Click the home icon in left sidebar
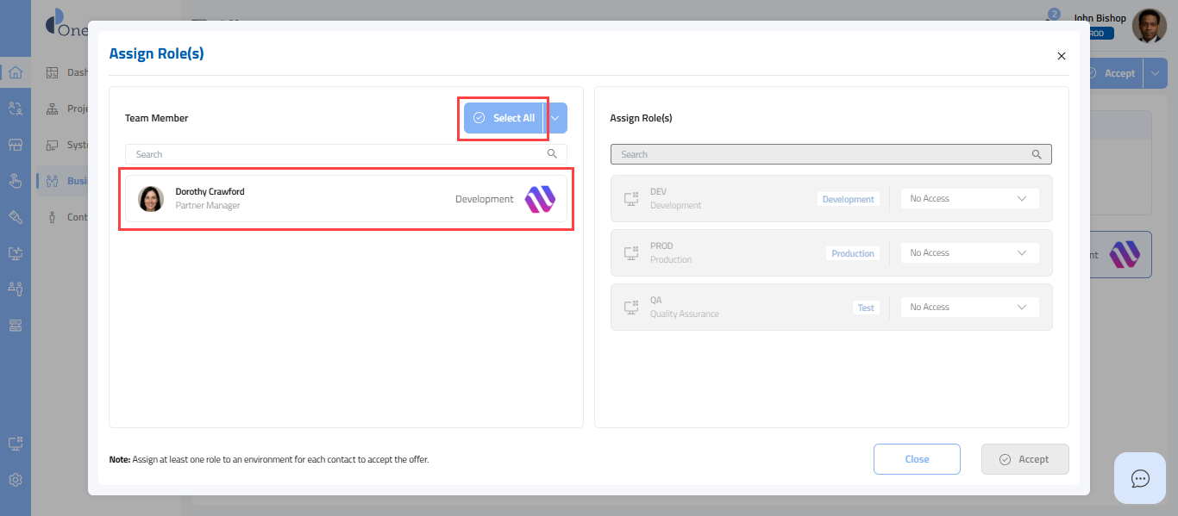 15,72
